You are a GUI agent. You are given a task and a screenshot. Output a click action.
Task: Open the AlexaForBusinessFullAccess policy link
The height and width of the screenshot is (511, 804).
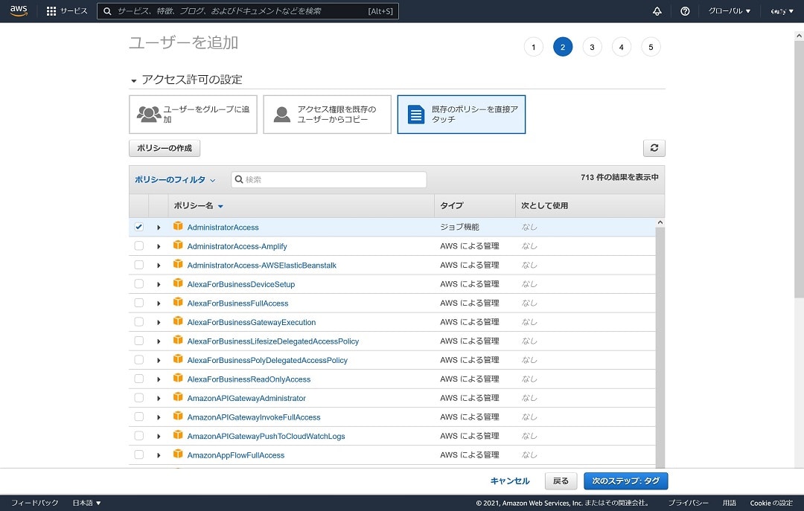(x=238, y=303)
